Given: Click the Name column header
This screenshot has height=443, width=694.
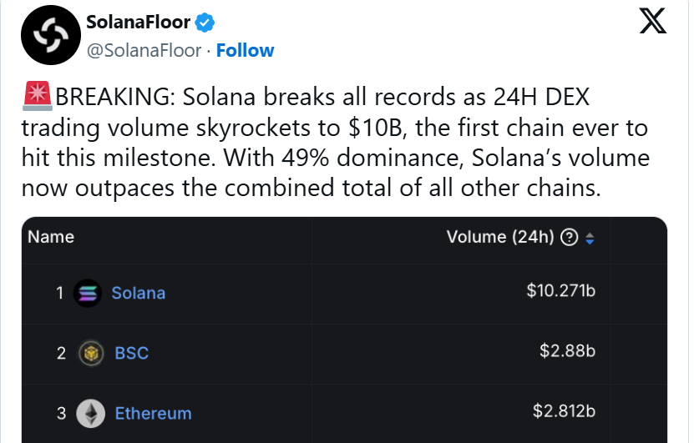Looking at the screenshot, I should pyautogui.click(x=51, y=237).
